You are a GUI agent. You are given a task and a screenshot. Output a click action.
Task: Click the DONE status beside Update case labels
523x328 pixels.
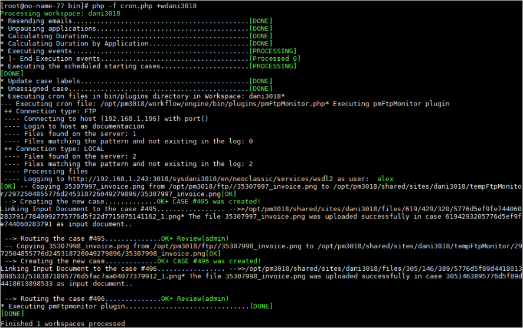click(260, 81)
